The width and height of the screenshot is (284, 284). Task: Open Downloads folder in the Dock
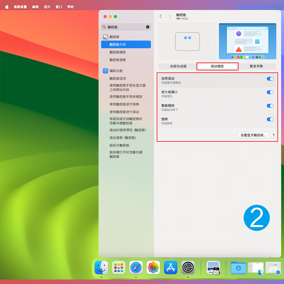[238, 268]
